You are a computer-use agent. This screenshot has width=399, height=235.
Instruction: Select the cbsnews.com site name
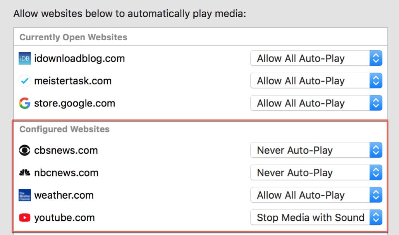tap(66, 151)
